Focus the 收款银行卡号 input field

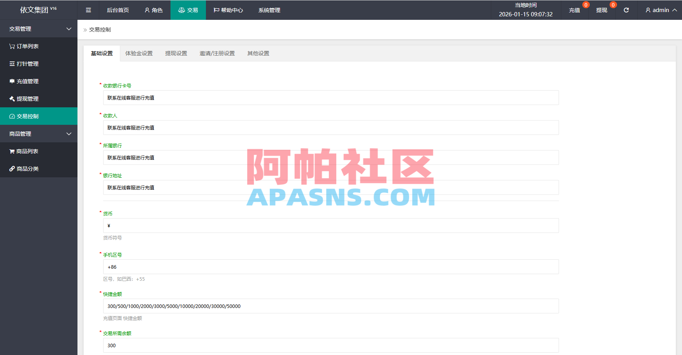click(x=331, y=98)
